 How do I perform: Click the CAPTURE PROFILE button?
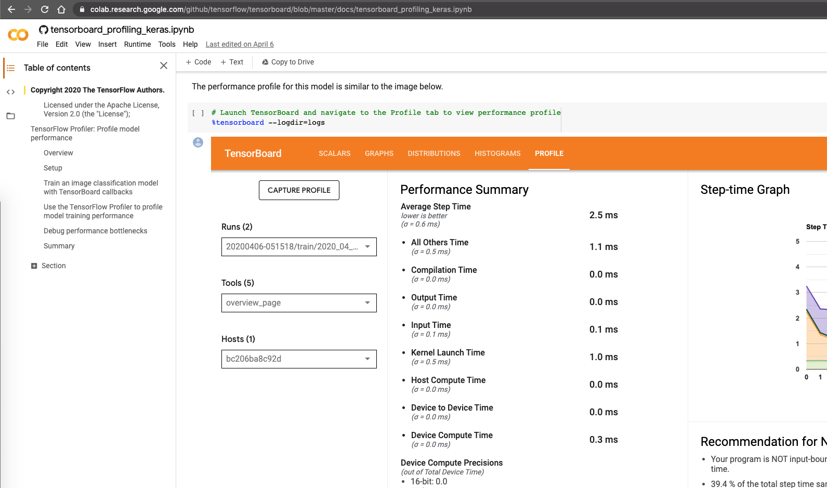[299, 190]
